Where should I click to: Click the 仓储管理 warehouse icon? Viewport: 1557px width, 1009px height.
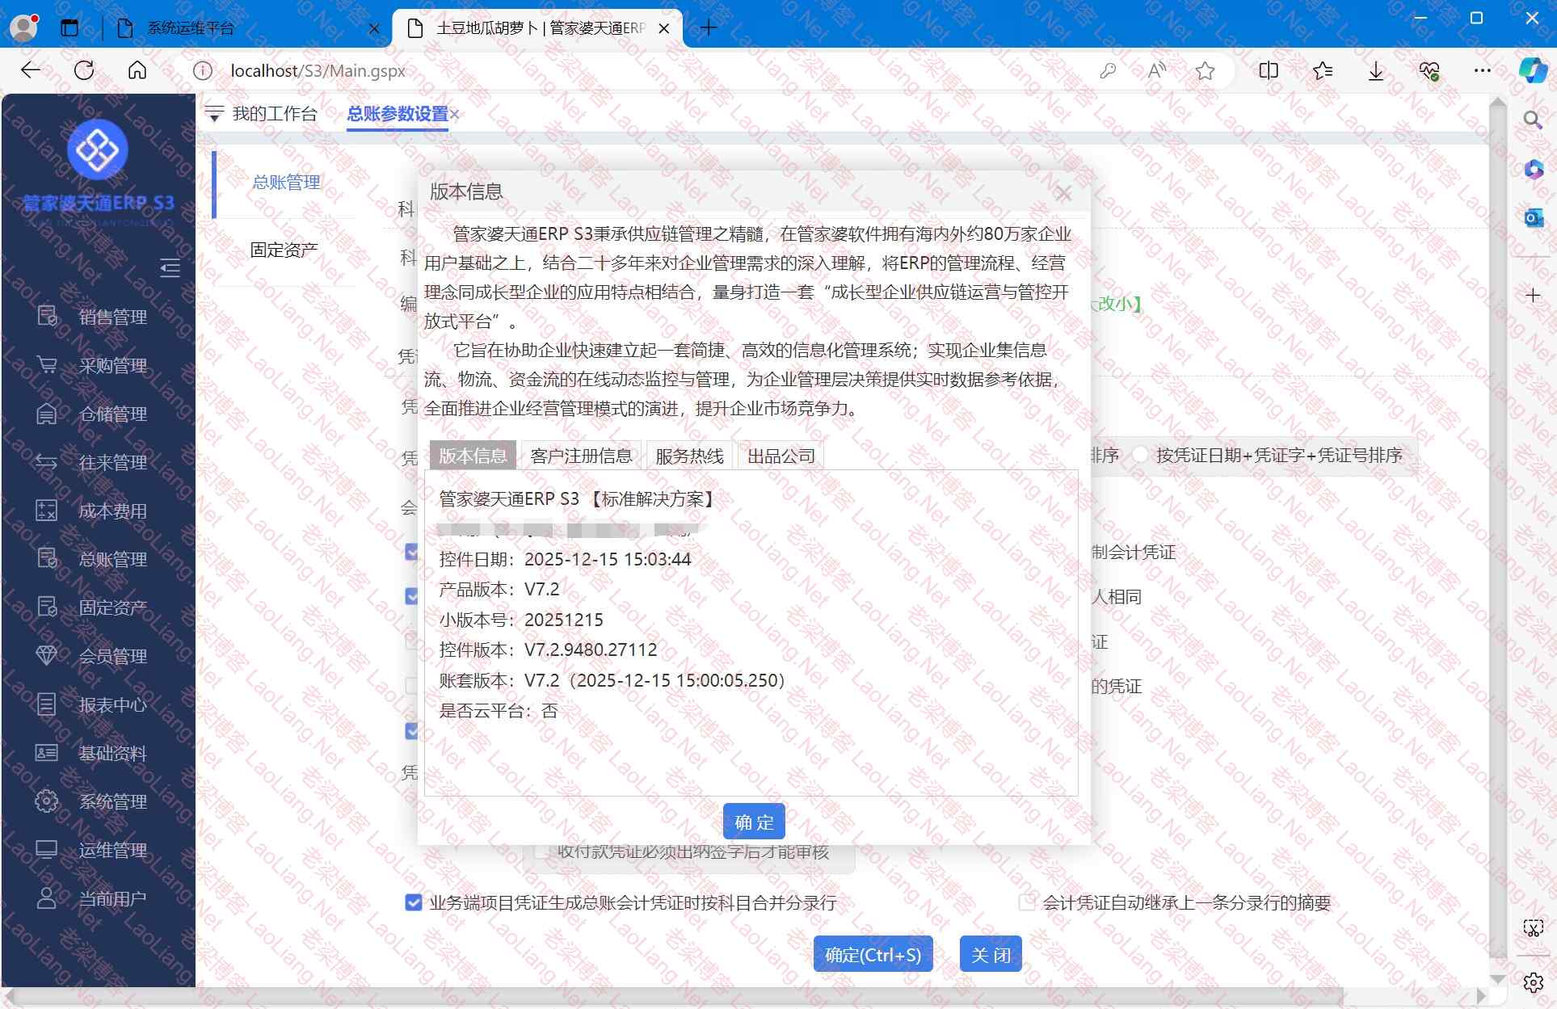(47, 414)
